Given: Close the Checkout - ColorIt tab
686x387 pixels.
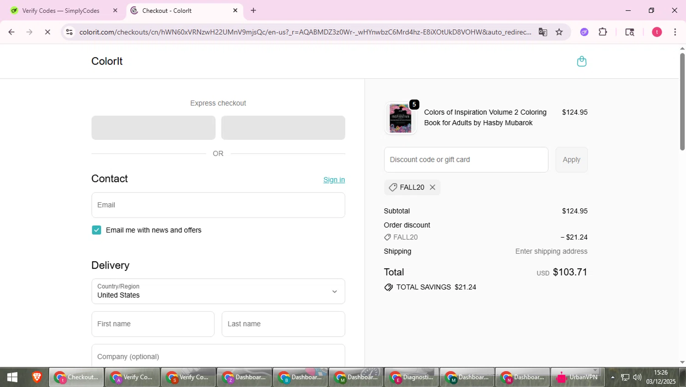Looking at the screenshot, I should tap(235, 11).
